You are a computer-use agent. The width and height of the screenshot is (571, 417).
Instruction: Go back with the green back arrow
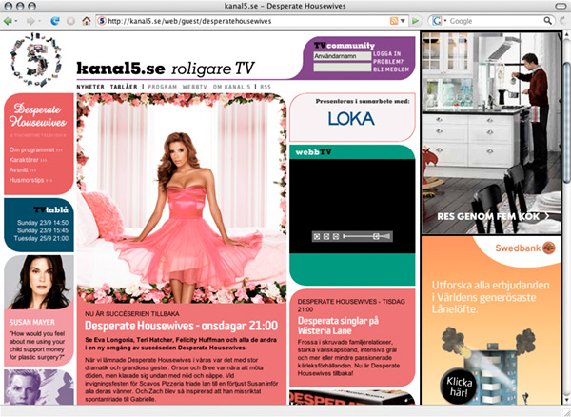click(x=8, y=21)
